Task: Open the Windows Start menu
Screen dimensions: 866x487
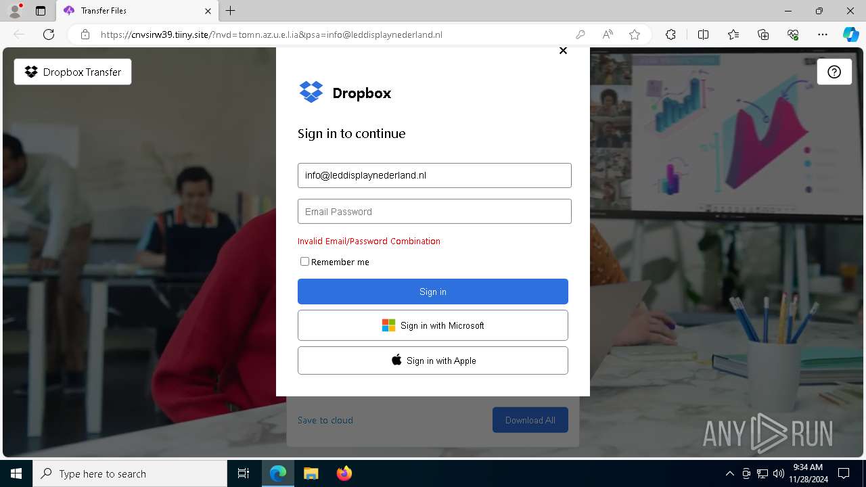Action: [16, 473]
